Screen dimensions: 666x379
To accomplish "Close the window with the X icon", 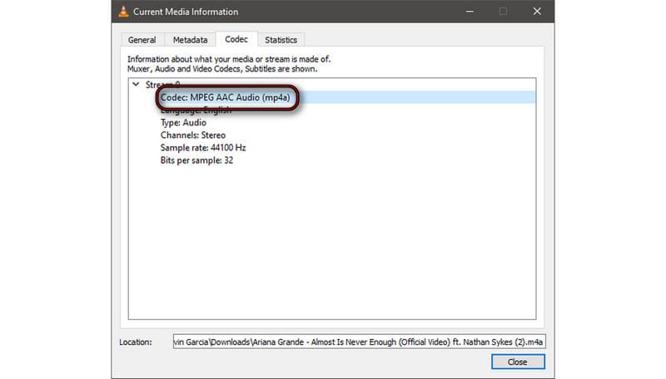I will tap(537, 12).
